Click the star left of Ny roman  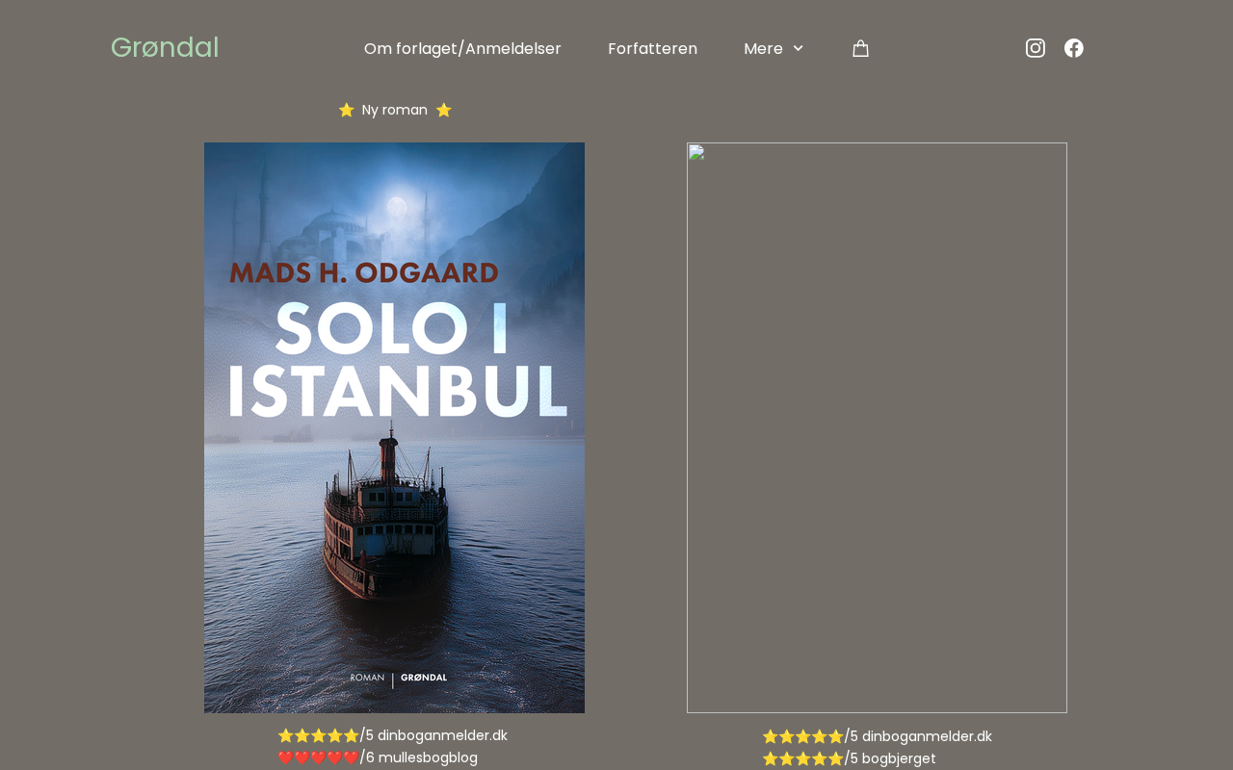(x=347, y=110)
